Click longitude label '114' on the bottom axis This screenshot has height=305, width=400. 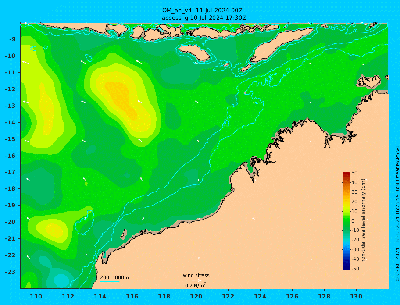coord(100,296)
